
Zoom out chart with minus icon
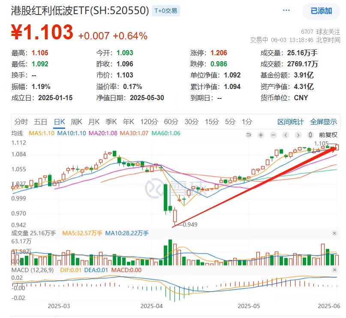pyautogui.click(x=273, y=135)
